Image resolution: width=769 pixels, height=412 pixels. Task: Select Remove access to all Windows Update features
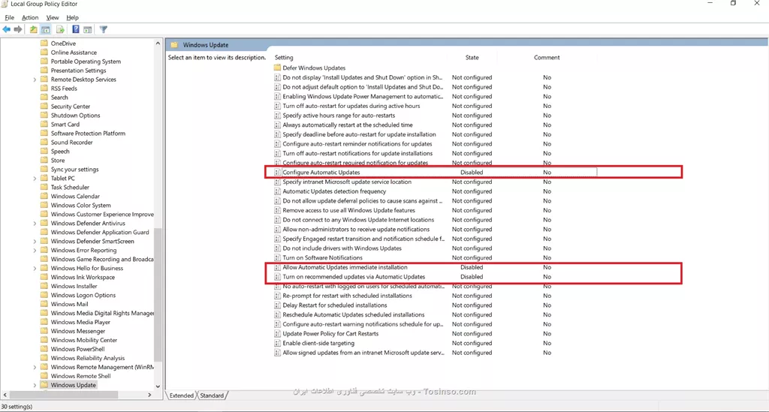tap(348, 211)
